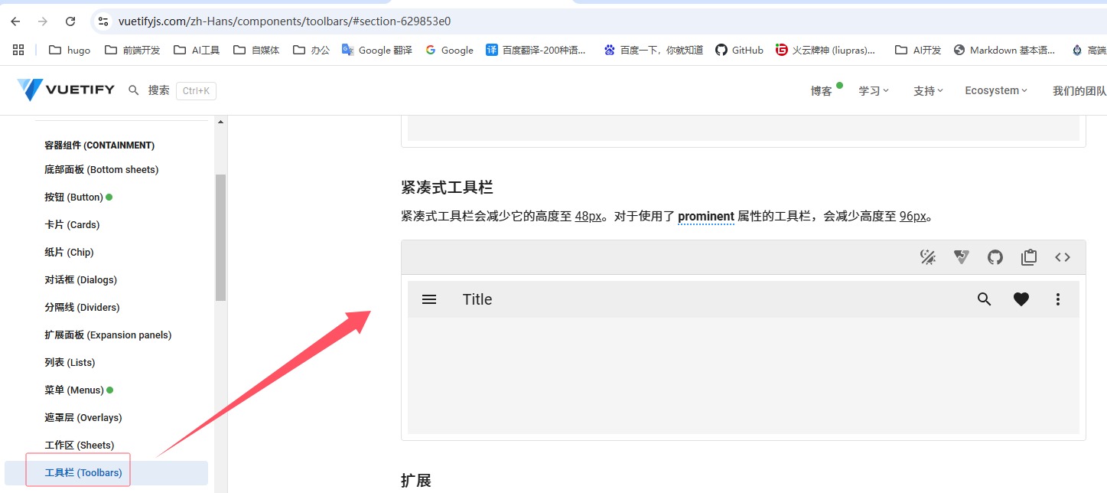This screenshot has height=493, width=1107.
Task: Select 按钮 (Button) in the sidebar
Action: 77,197
